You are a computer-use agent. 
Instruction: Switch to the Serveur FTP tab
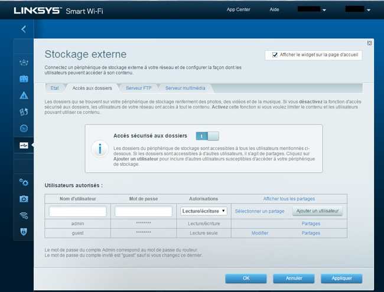[139, 88]
